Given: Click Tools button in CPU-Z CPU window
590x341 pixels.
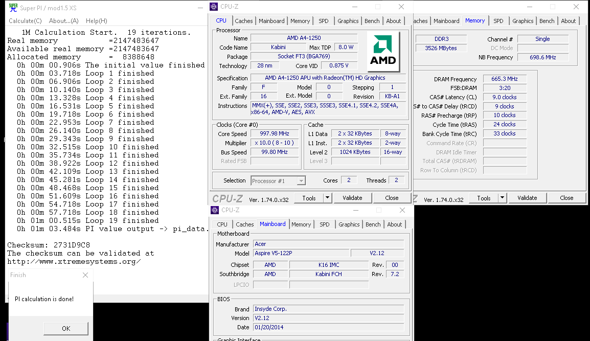Looking at the screenshot, I should click(x=308, y=198).
